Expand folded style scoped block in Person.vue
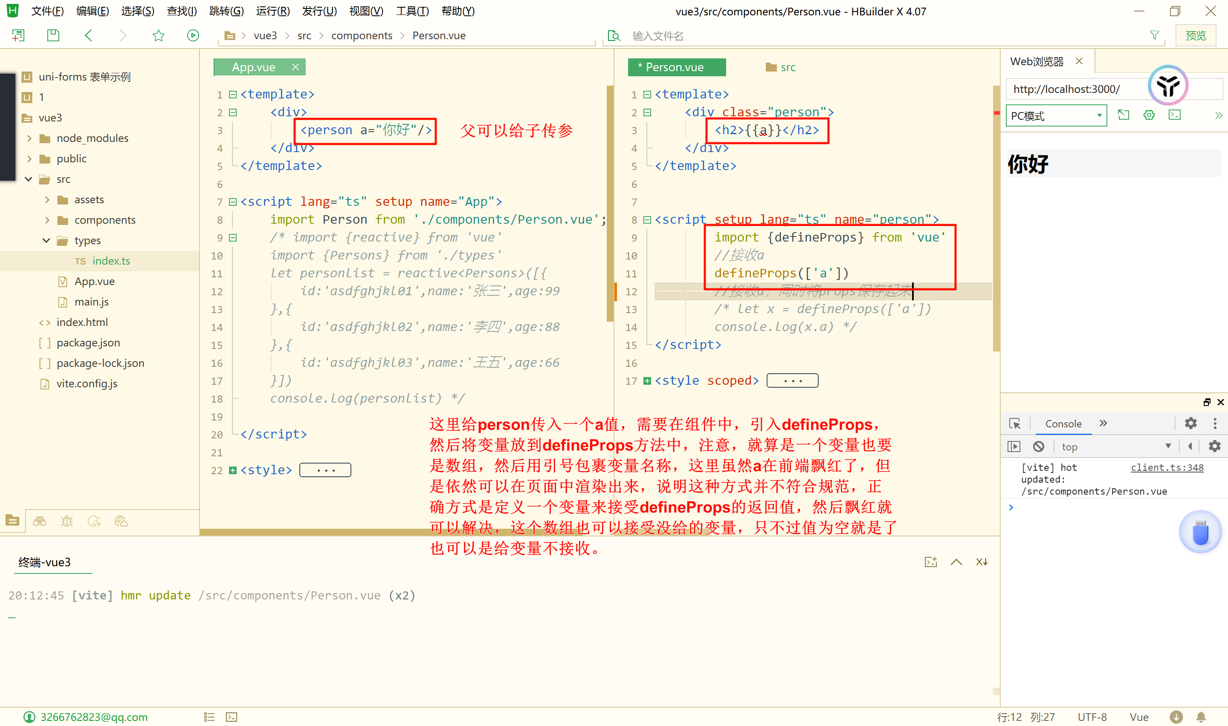Screen dimensions: 1228x726 (x=647, y=380)
